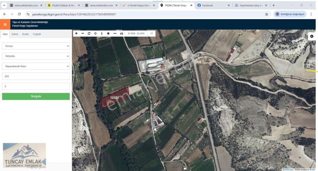The image size is (318, 171).
Task: Close the e-Devlet Kapısı tab
Action: click(154, 6)
